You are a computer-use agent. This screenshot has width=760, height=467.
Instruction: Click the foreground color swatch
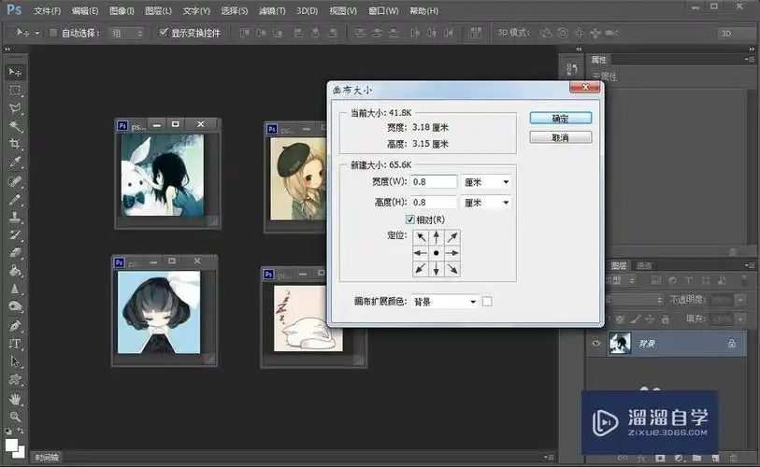pos(10,445)
